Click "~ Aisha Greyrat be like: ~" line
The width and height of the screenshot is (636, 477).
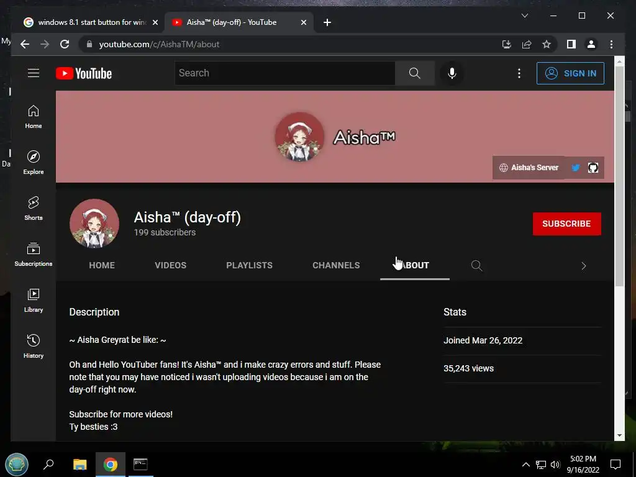coord(117,340)
